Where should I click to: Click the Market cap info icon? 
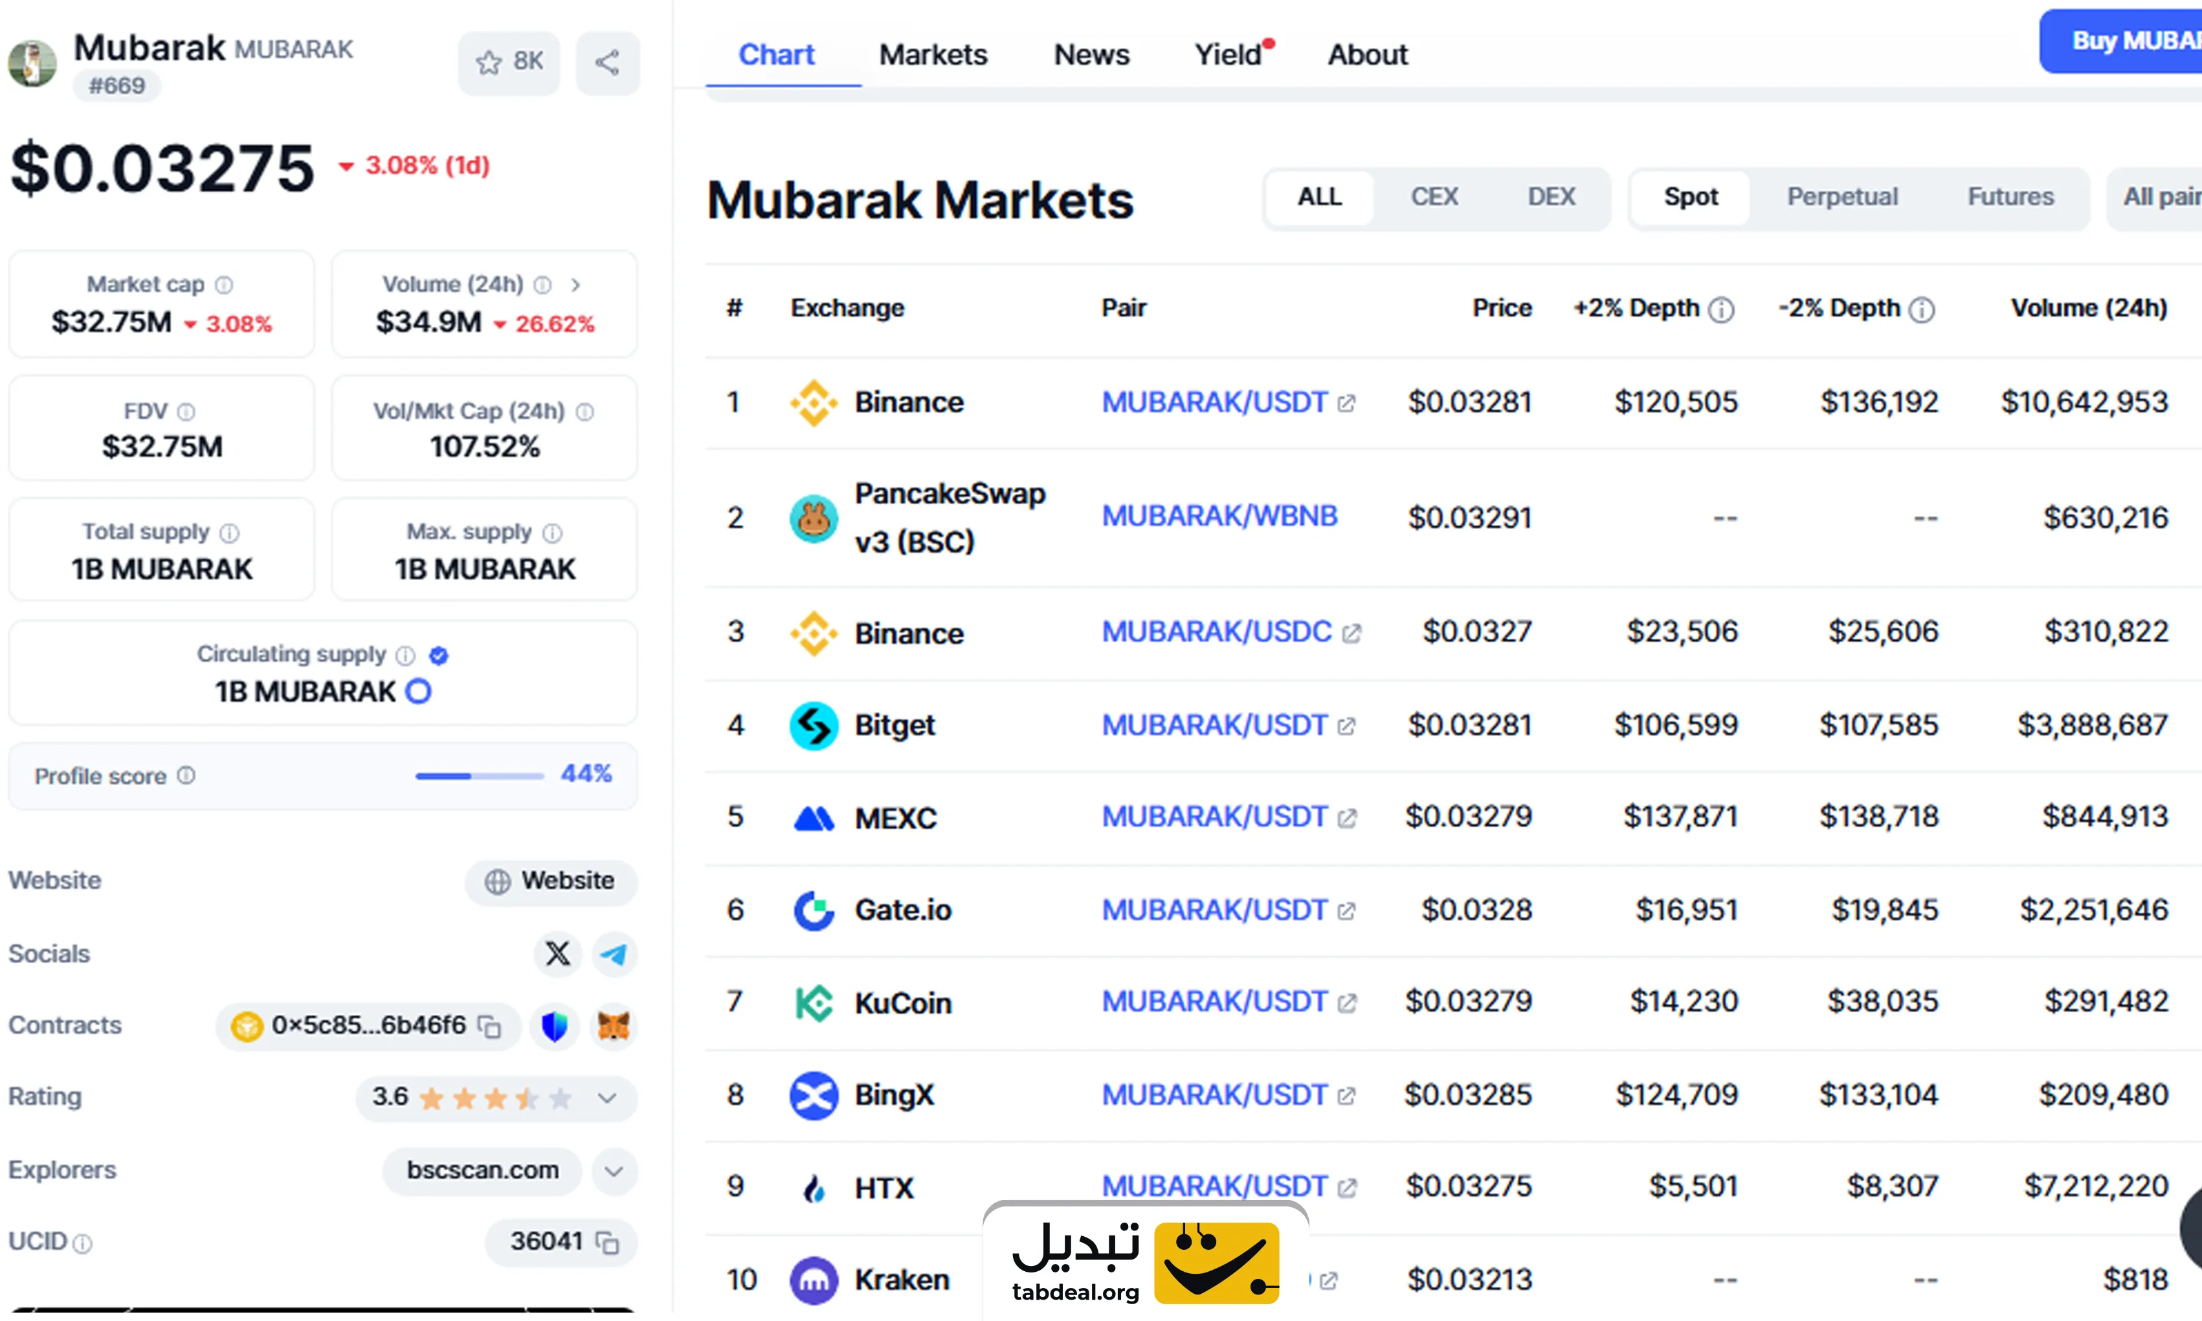point(225,285)
